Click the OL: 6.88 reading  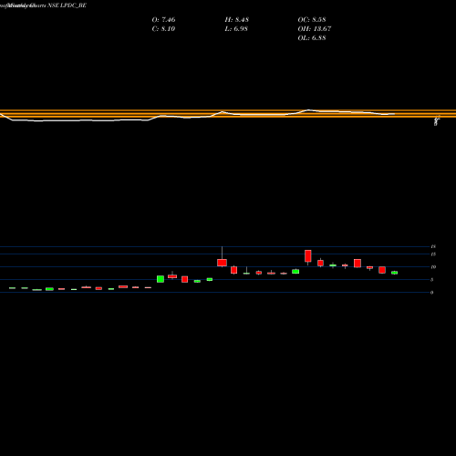(x=312, y=38)
